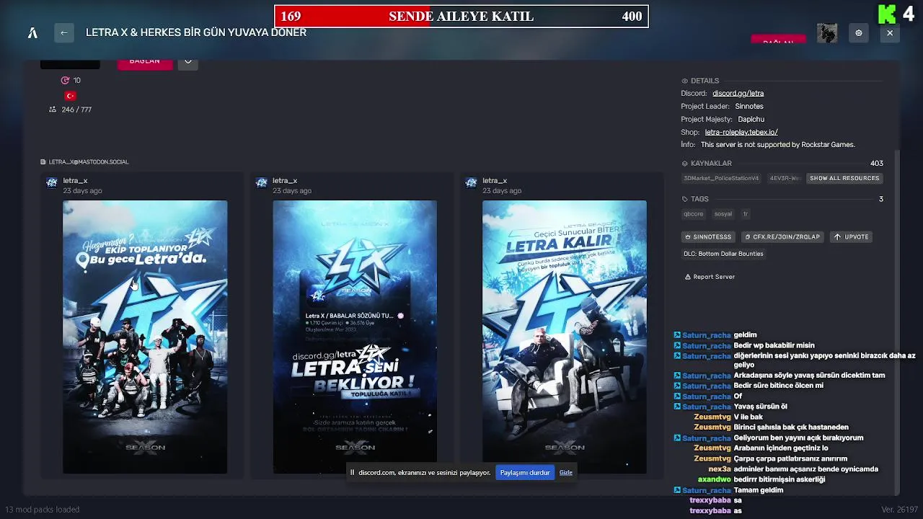The height and width of the screenshot is (519, 923).
Task: Click Gizle to hide sharing bar
Action: tap(566, 473)
